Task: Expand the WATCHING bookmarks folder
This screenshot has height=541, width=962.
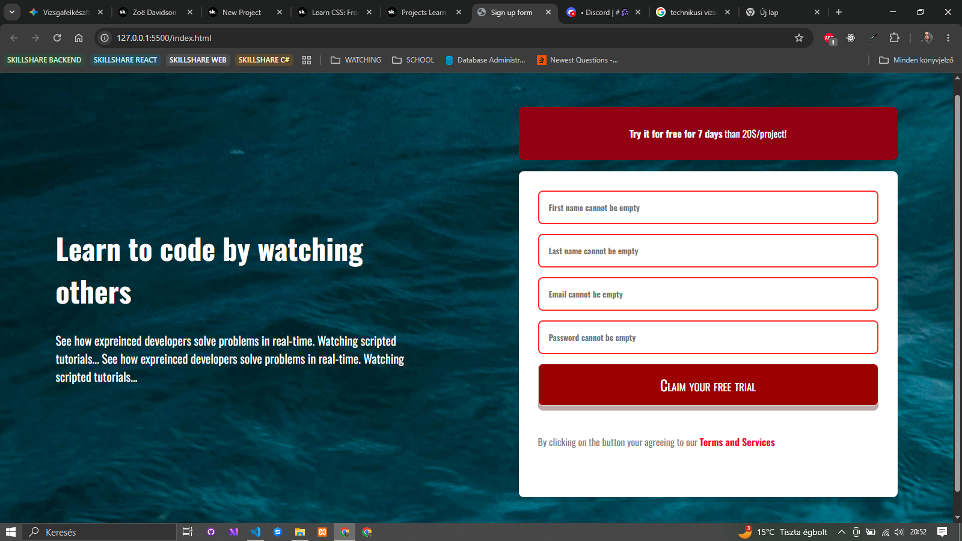Action: (x=356, y=60)
